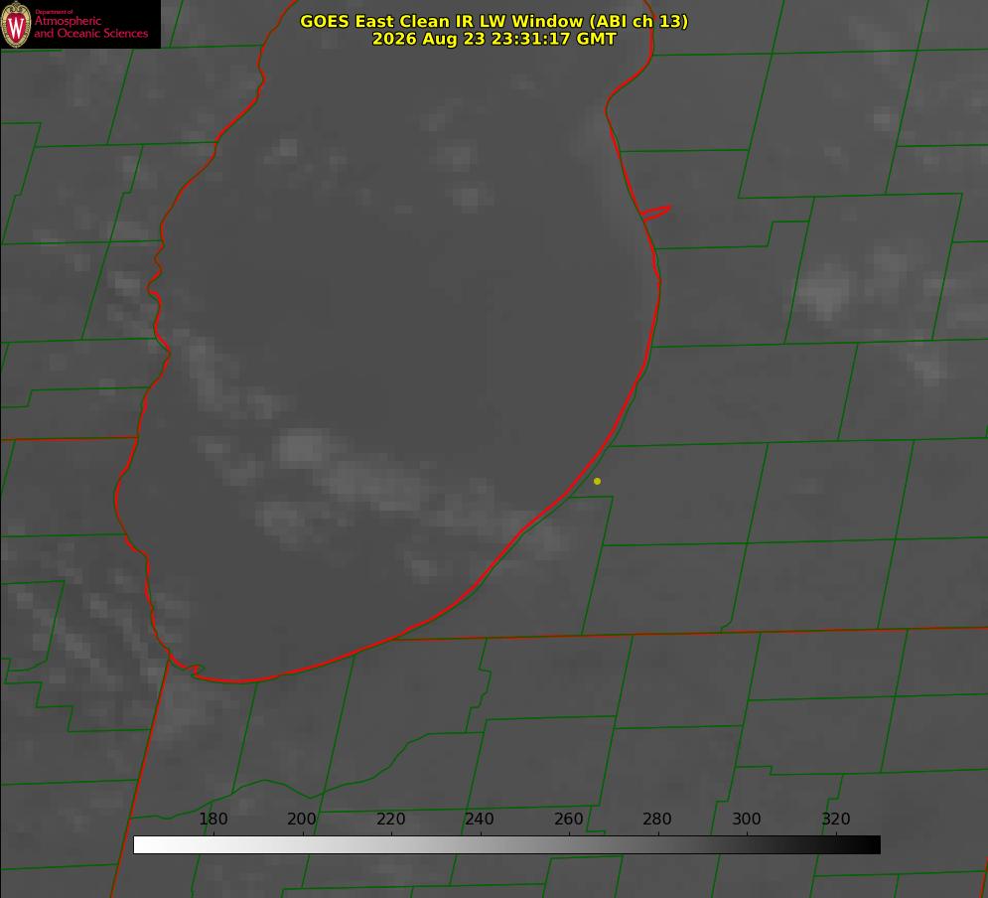This screenshot has width=988, height=898.
Task: Click the 260 colorbar tick label
Action: (x=568, y=820)
